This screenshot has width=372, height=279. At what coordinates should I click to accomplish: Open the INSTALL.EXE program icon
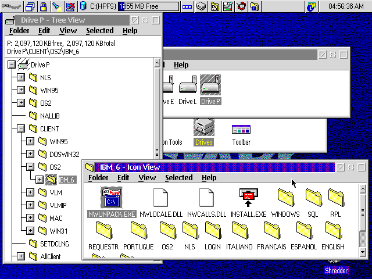248,198
